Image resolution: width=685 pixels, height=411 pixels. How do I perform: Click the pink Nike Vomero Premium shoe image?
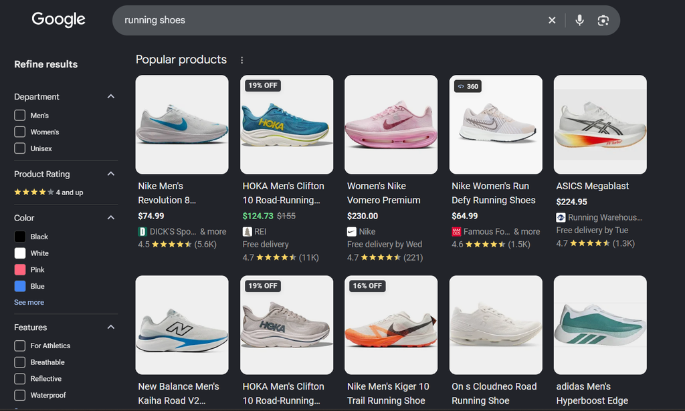tap(391, 124)
